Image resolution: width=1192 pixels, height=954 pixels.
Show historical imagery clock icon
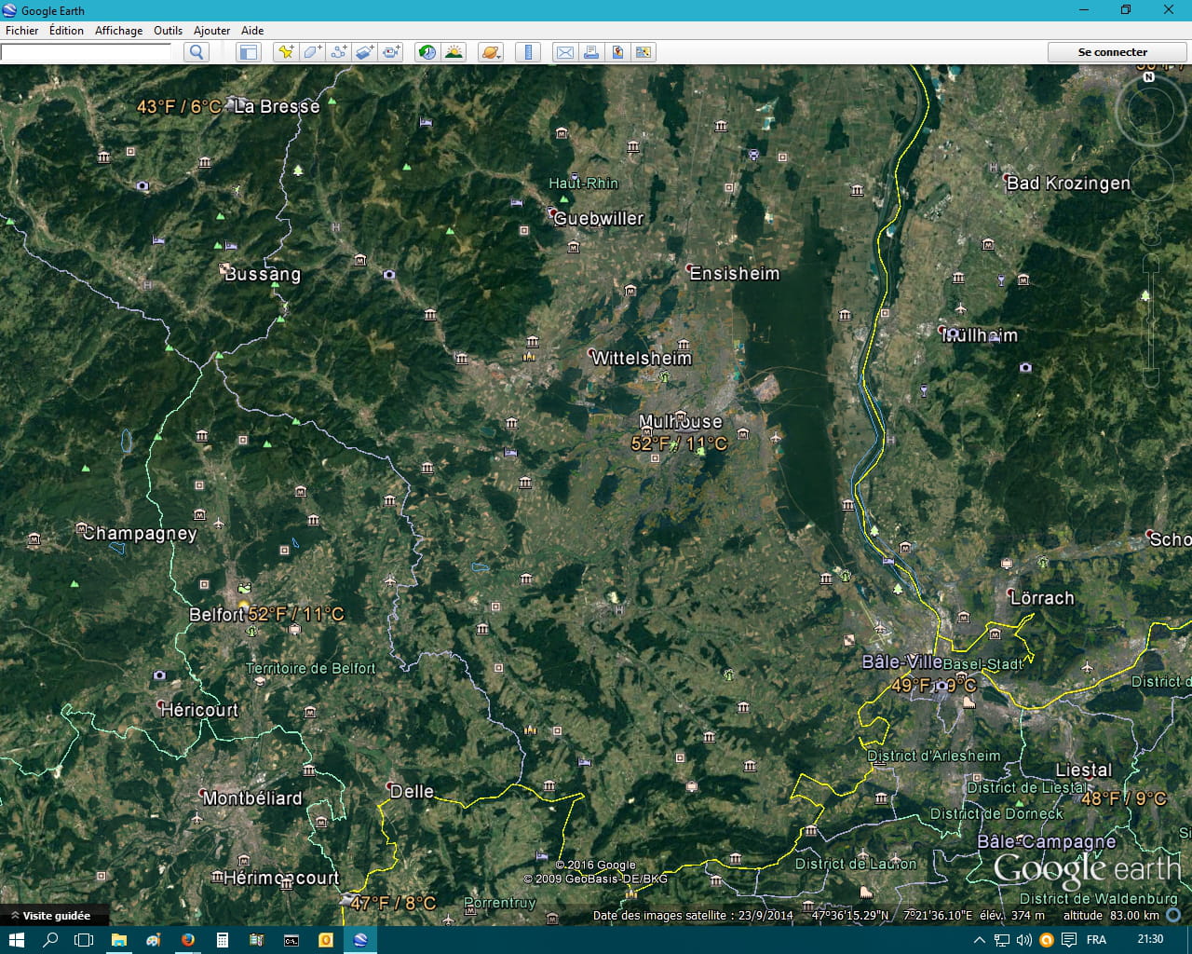pos(427,52)
